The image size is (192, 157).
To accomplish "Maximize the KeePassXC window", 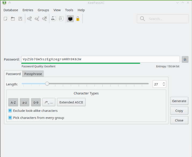I will 183,3.
